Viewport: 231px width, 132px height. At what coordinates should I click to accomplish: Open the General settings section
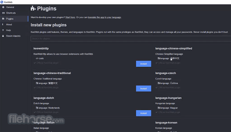[x=14, y=7]
